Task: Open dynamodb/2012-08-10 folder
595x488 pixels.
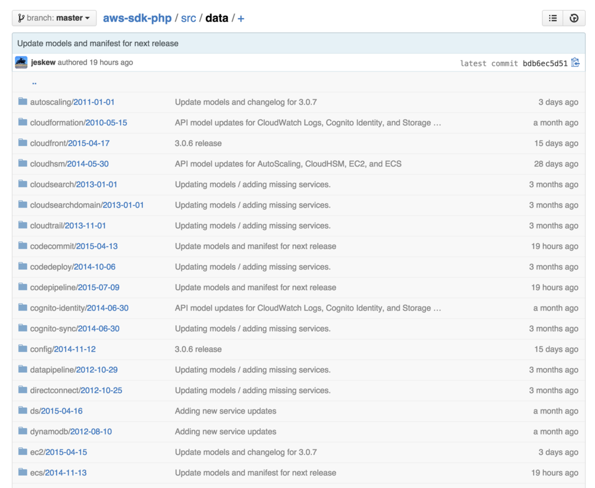Action: [71, 432]
